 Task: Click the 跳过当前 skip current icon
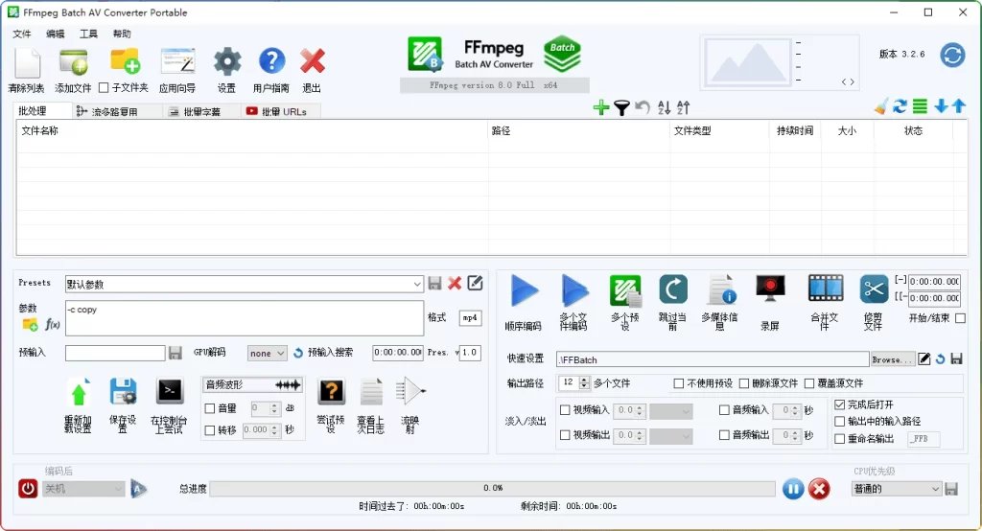(x=673, y=290)
